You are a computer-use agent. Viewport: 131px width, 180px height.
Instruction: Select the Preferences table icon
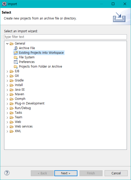click(x=16, y=62)
